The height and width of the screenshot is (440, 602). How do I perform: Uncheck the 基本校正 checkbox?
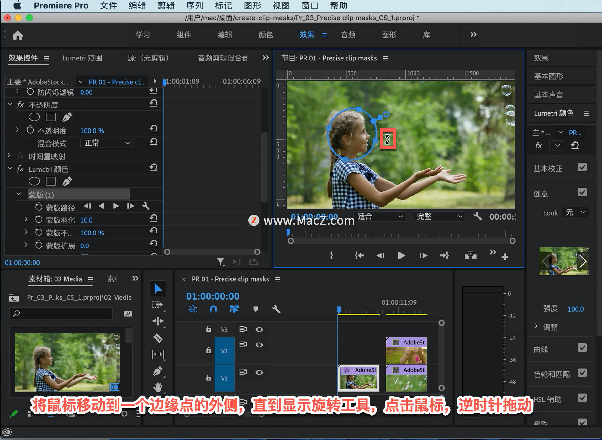[x=582, y=167]
